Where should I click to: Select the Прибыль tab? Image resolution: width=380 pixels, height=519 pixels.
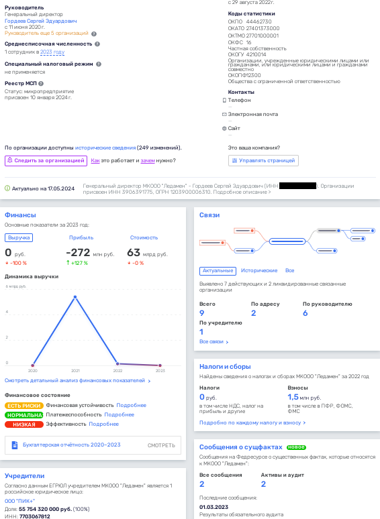[81, 237]
